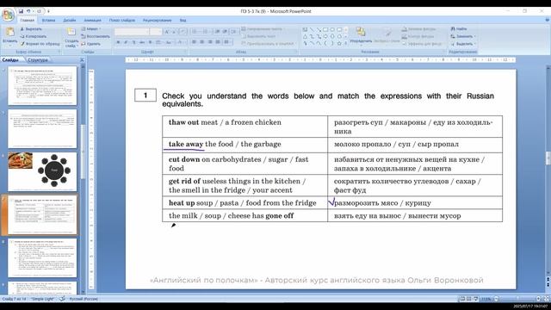
Task: Cut selection with Вырезать
Action: (31, 29)
